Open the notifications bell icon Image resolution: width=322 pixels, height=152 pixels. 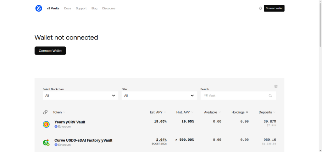click(260, 8)
